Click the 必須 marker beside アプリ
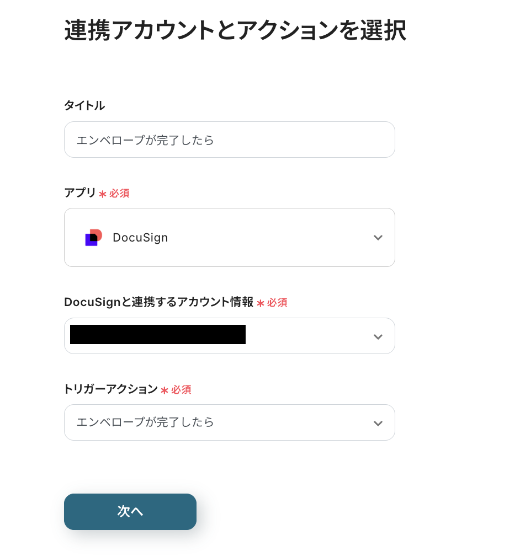520x557 pixels. click(x=119, y=194)
